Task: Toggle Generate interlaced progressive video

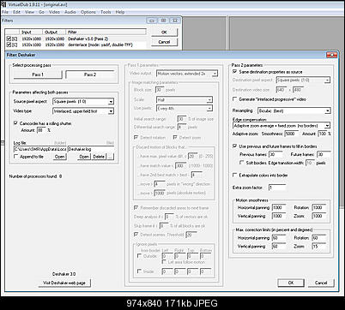Action: point(235,99)
